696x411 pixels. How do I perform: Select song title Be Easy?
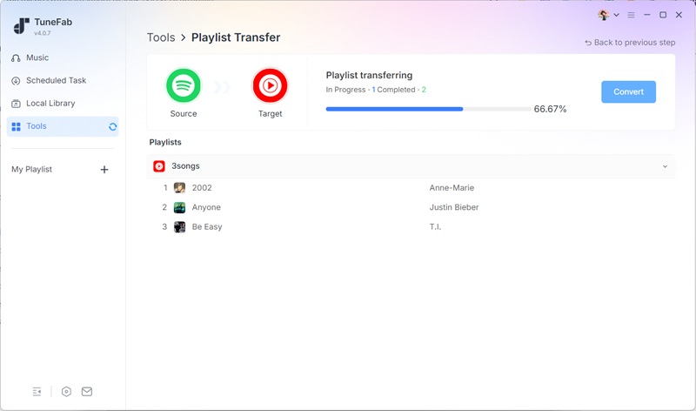coord(207,227)
